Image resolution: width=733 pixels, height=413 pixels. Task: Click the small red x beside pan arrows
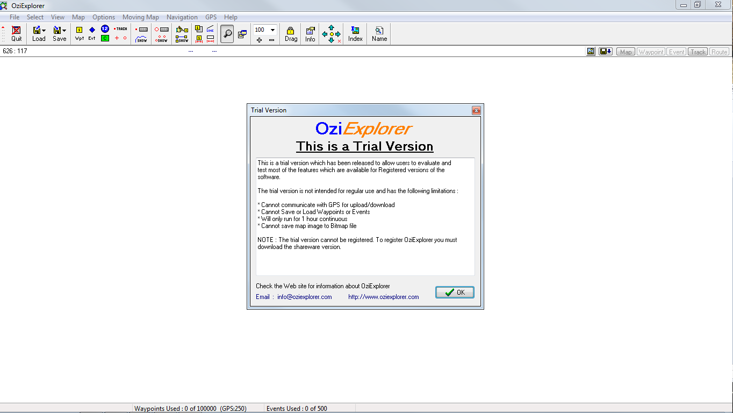[339, 41]
